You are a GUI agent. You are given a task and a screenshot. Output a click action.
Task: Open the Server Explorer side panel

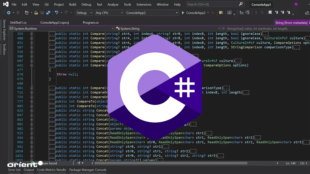click(4, 30)
